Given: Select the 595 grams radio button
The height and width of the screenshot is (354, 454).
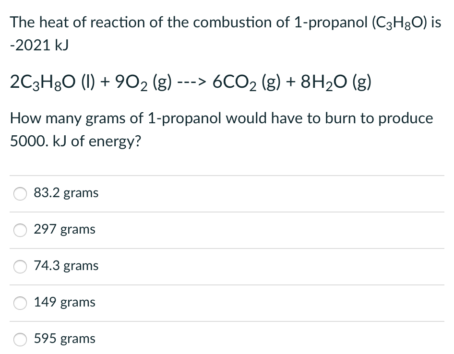Looking at the screenshot, I should (x=20, y=340).
